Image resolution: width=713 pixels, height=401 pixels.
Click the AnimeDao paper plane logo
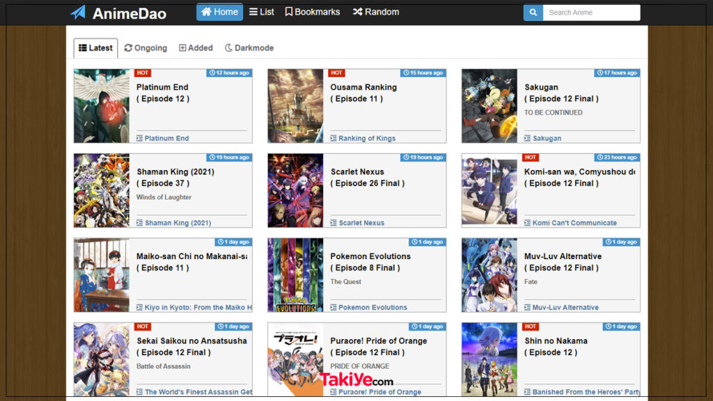pos(78,13)
